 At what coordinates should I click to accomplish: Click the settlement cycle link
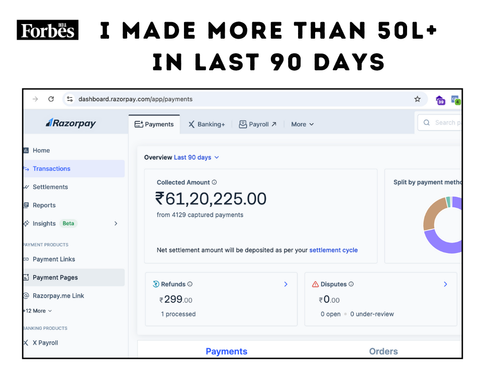[x=333, y=250]
